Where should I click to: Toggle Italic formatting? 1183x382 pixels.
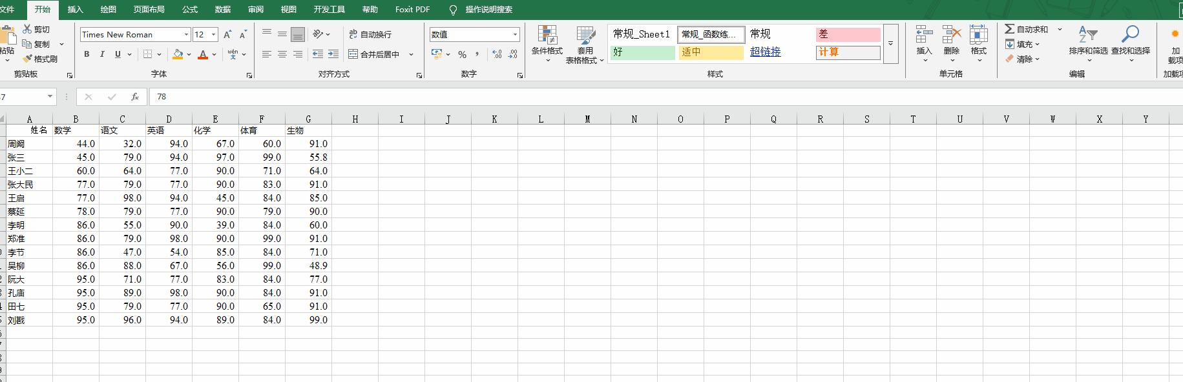click(102, 55)
